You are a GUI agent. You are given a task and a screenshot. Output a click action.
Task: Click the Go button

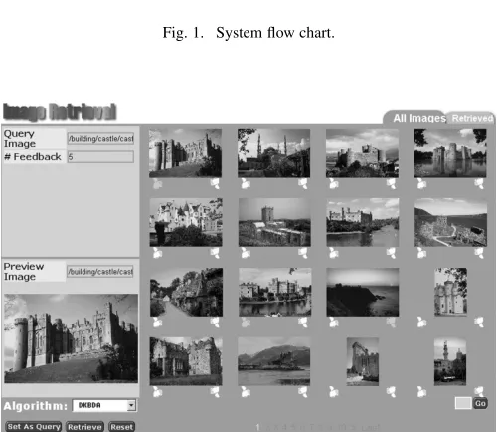tap(480, 403)
